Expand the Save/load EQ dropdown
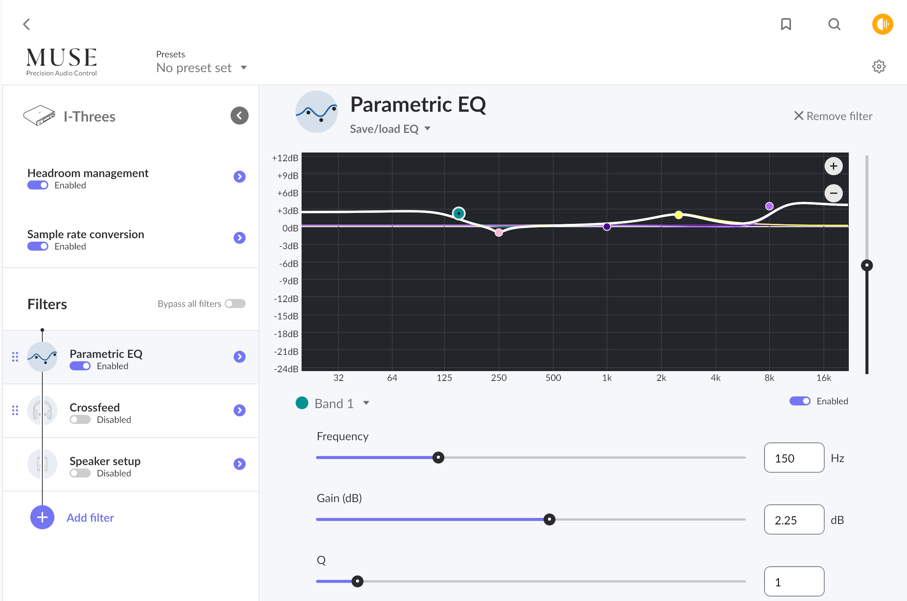907x601 pixels. [390, 129]
